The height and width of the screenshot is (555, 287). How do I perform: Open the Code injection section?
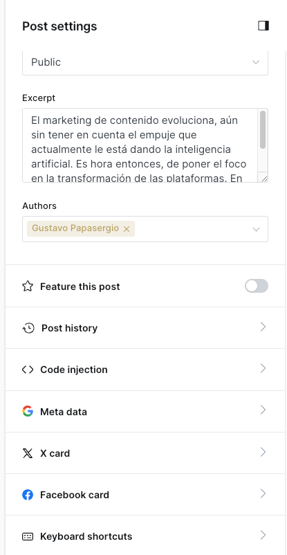pyautogui.click(x=145, y=370)
